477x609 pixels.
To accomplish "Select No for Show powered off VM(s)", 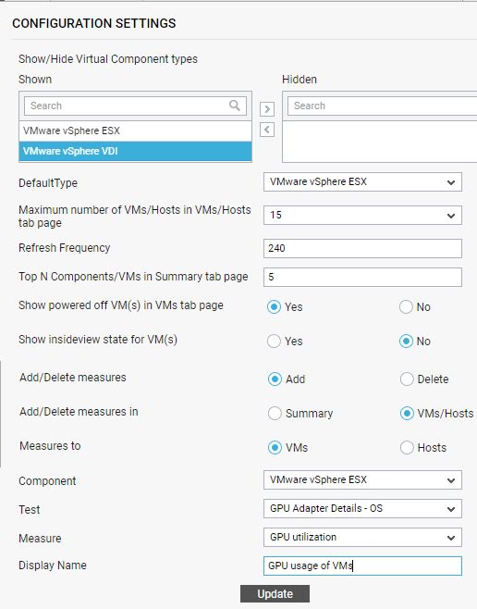I will [x=406, y=307].
